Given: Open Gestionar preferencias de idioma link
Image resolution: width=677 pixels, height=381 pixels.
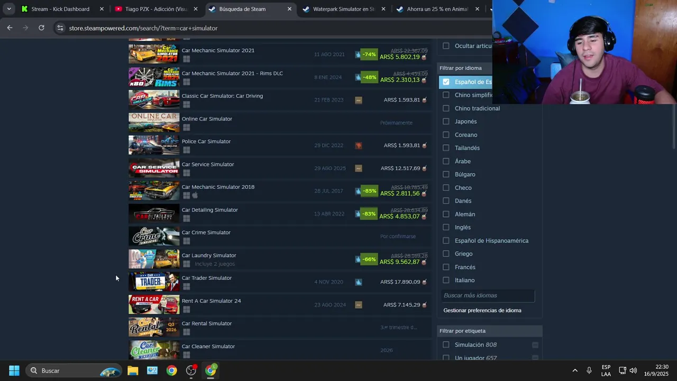Looking at the screenshot, I should click(x=482, y=311).
